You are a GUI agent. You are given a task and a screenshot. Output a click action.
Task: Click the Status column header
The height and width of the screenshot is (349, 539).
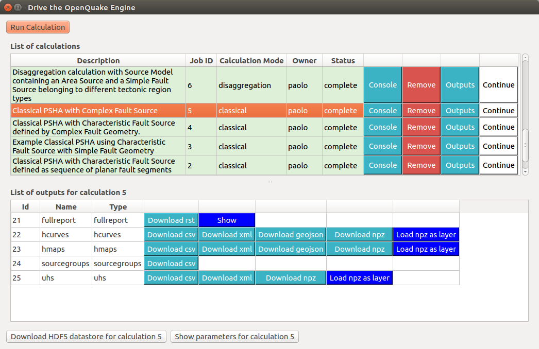[342, 60]
